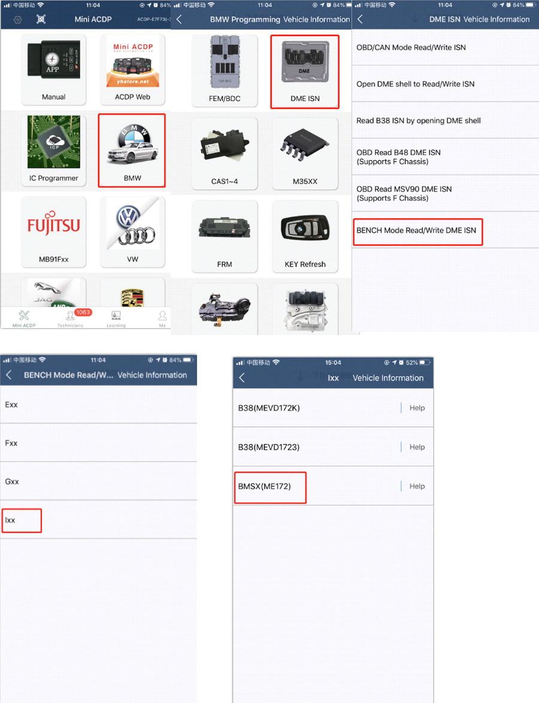The image size is (539, 703).
Task: Choose the Fxx chassis entry
Action: tap(99, 443)
